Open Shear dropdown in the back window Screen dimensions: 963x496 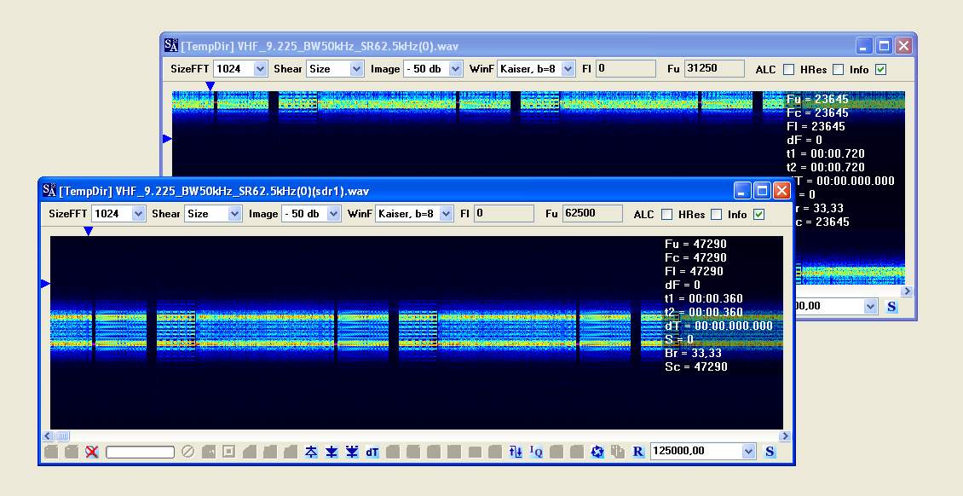point(356,69)
